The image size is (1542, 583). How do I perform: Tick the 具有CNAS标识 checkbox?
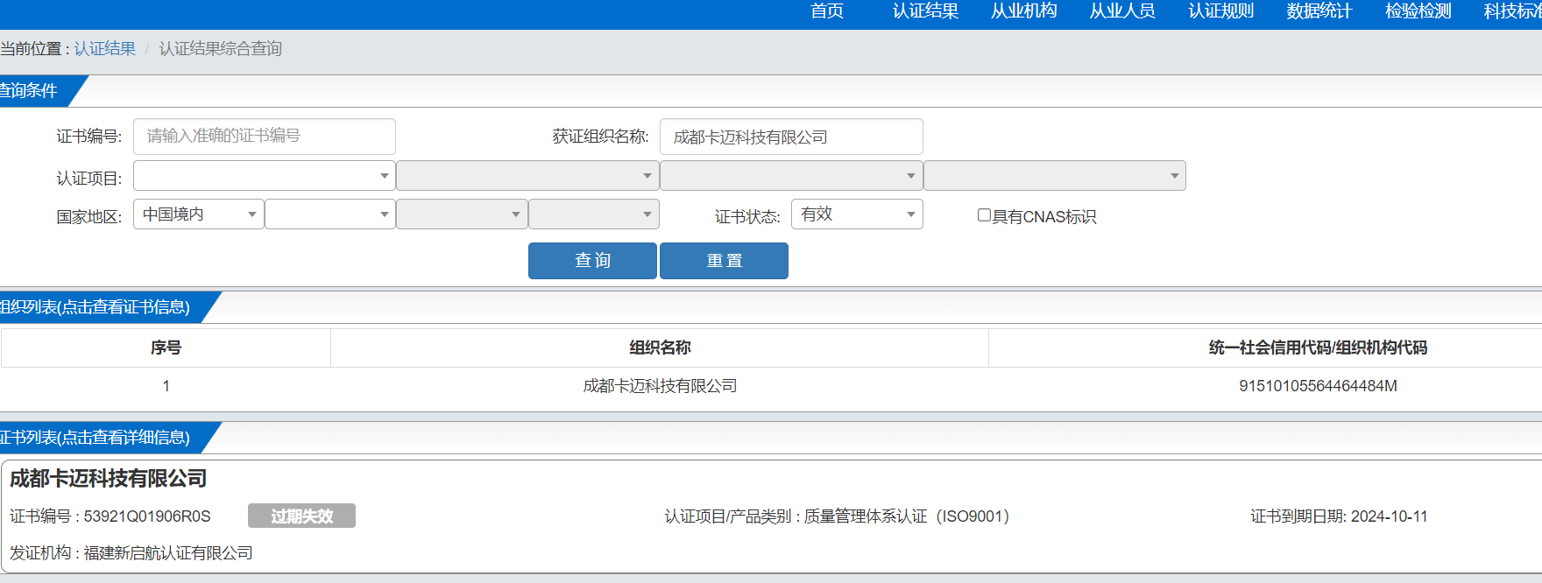(984, 215)
